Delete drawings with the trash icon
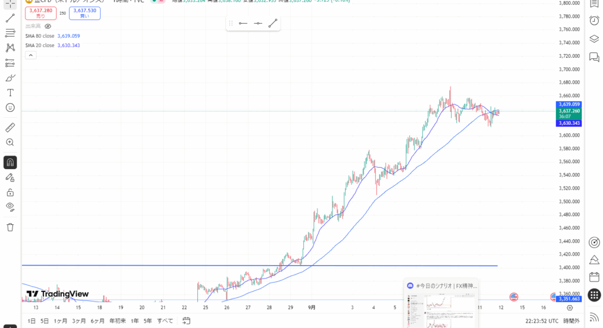 pos(10,227)
